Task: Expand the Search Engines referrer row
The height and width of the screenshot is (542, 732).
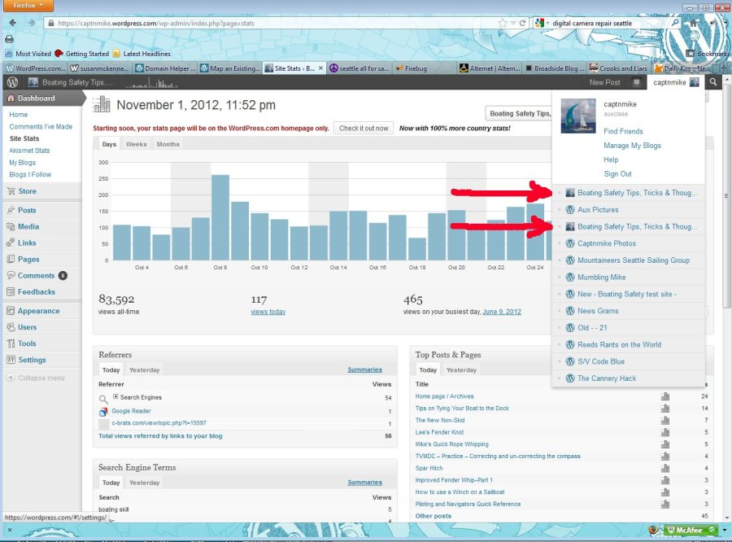Action: point(115,397)
